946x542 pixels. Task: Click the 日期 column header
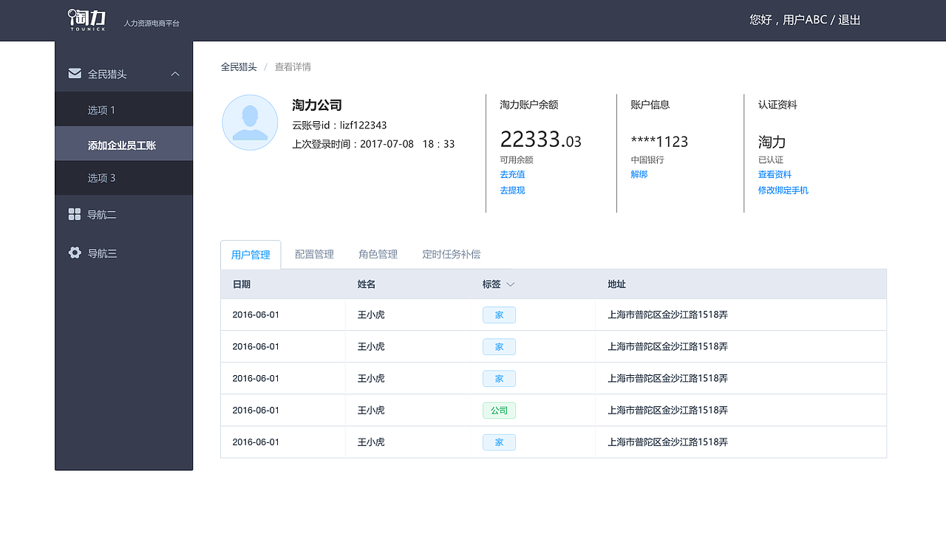[241, 284]
